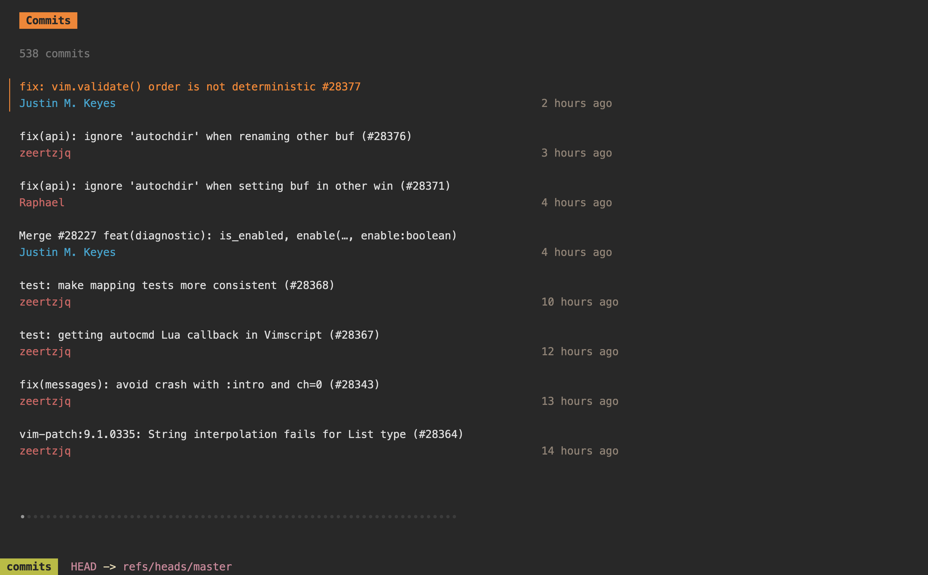Image resolution: width=928 pixels, height=575 pixels.
Task: Click the '10 hours ago' timestamp
Action: coord(579,302)
